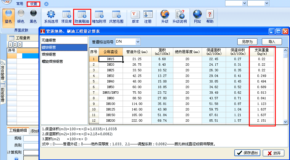Open the 系统选项 system options icon
The image size is (290, 160).
point(51,17)
